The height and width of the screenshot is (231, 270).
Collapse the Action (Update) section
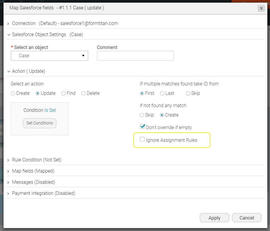[x=135, y=71]
